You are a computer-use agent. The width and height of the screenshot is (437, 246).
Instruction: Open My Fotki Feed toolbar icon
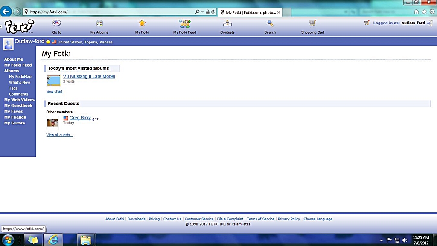(x=185, y=23)
